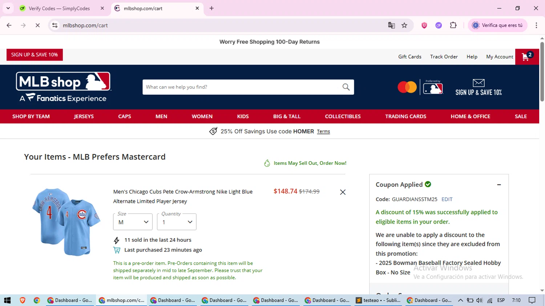Collapse the Coupon Applied section

point(499,185)
